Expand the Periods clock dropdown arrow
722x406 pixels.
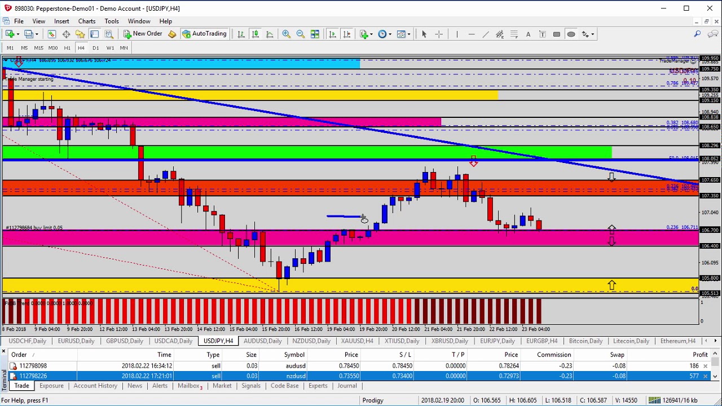click(x=390, y=34)
